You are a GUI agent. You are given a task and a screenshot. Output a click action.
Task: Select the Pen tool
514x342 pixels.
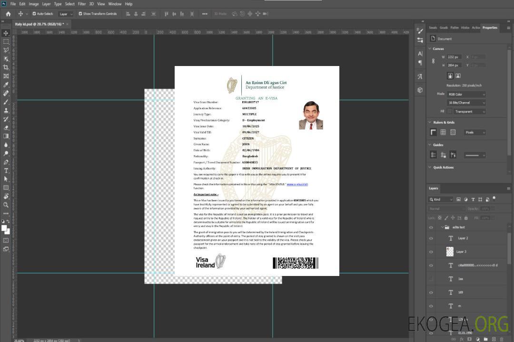[6, 162]
